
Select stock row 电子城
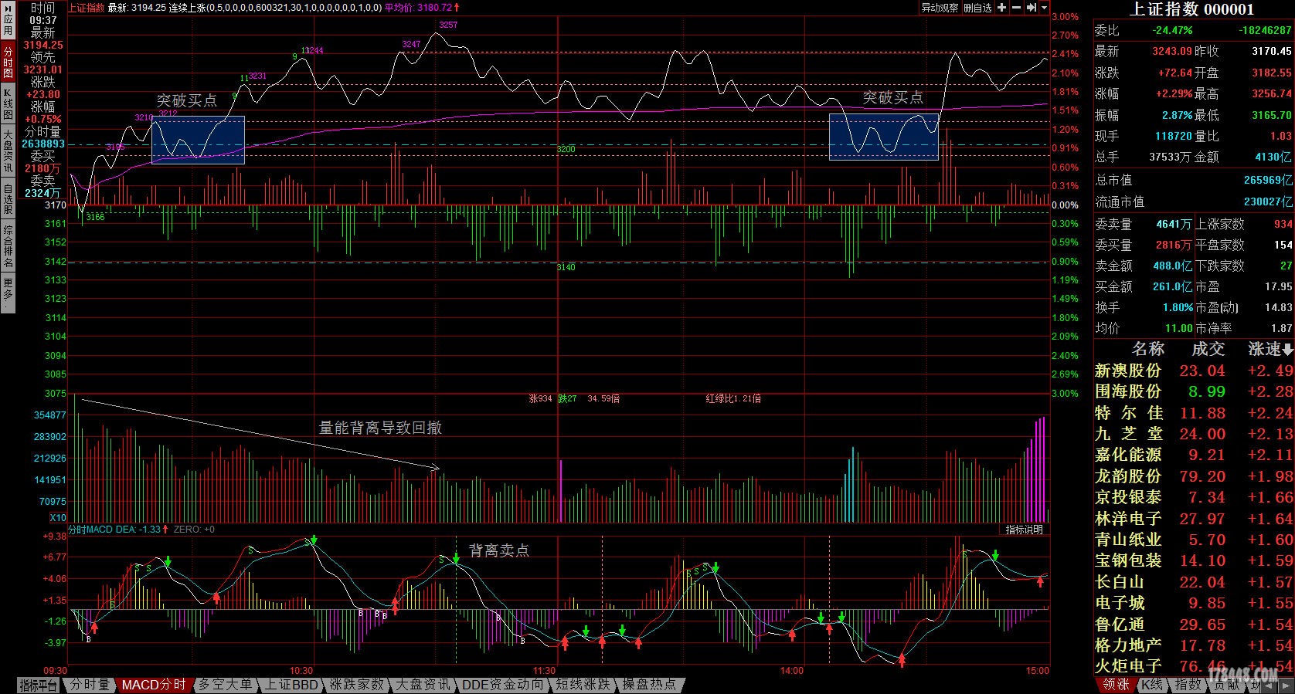(1194, 603)
